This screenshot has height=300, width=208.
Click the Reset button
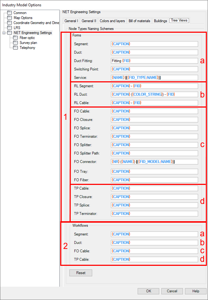81,273
